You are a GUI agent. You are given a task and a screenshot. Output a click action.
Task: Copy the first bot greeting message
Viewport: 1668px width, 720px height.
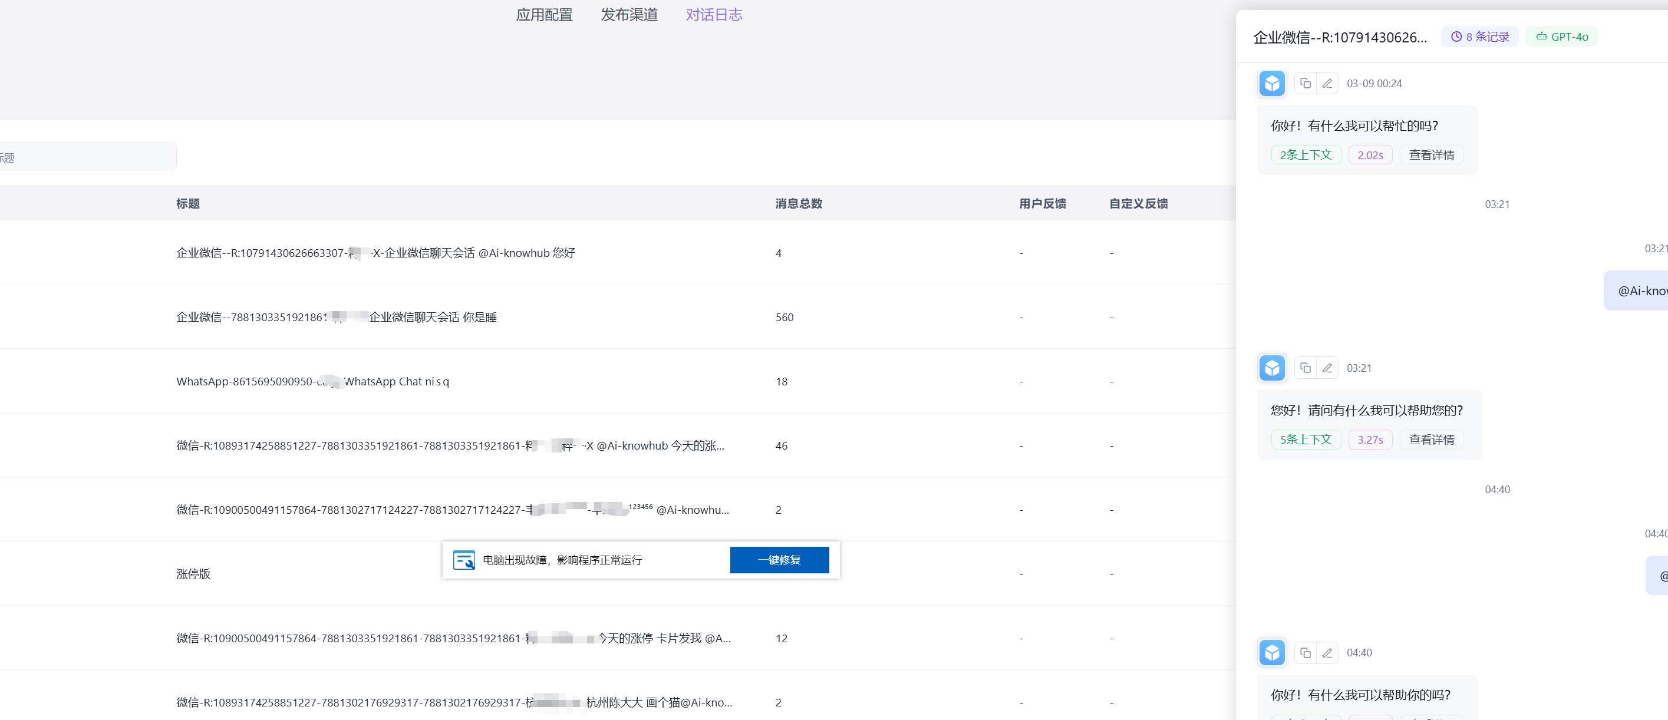tap(1306, 83)
